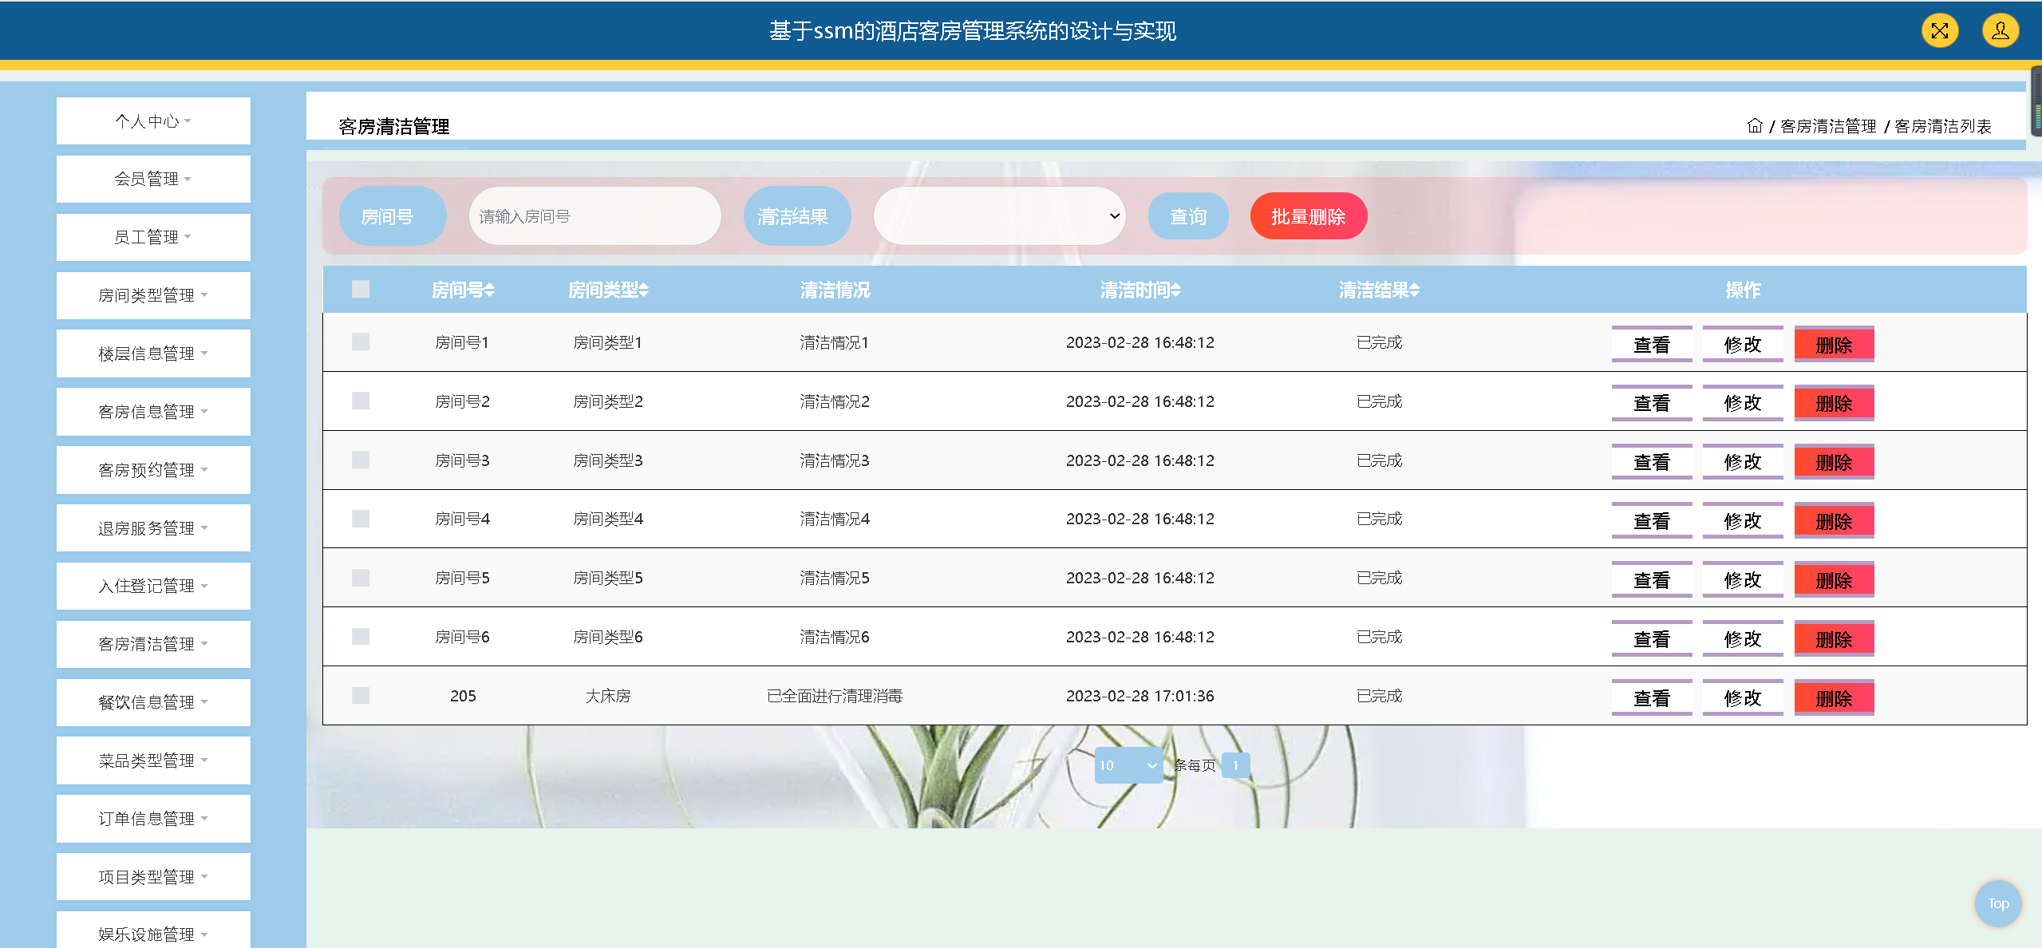Select the checkbox for room 205 row

361,696
